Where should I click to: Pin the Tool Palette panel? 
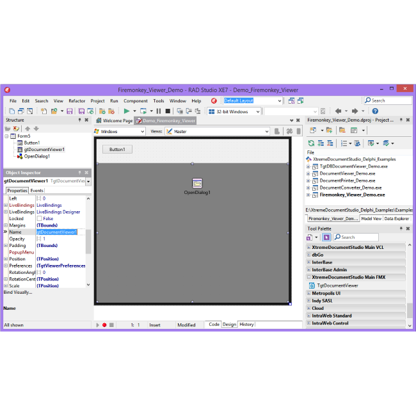tap(401, 228)
